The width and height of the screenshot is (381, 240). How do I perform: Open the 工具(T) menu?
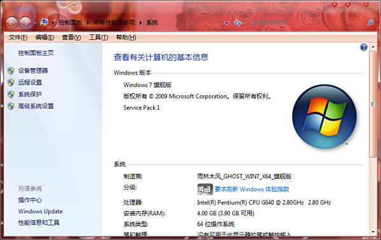98,37
